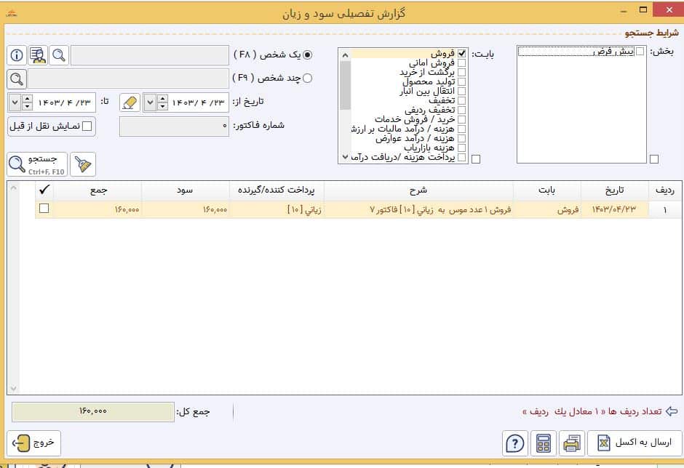
Task: Print the profit and loss report
Action: coord(571,443)
